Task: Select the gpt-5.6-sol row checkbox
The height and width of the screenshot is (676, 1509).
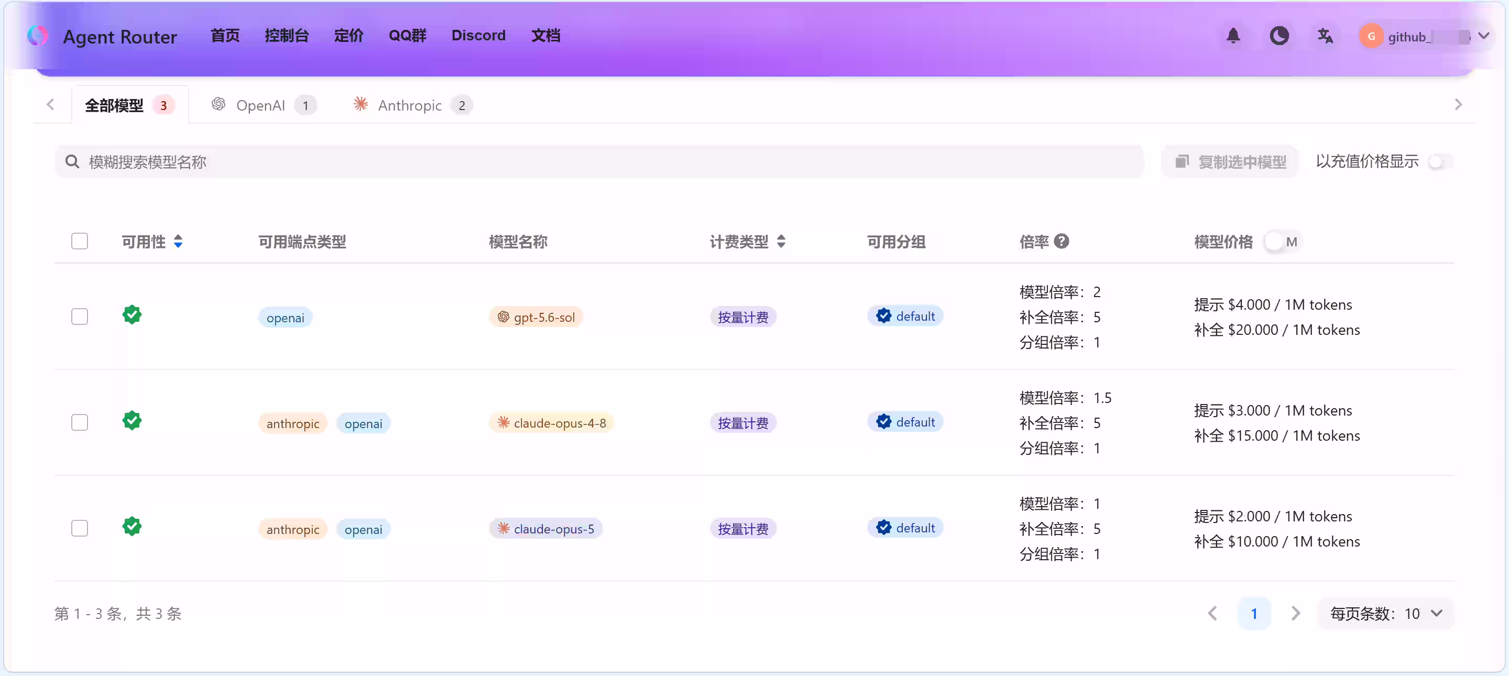Action: (80, 317)
